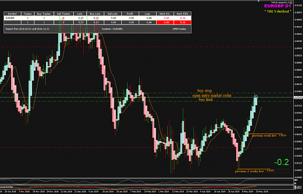Click the 'Symbols = EURGBP;' text
The height and width of the screenshot is (194, 303).
[x=112, y=29]
